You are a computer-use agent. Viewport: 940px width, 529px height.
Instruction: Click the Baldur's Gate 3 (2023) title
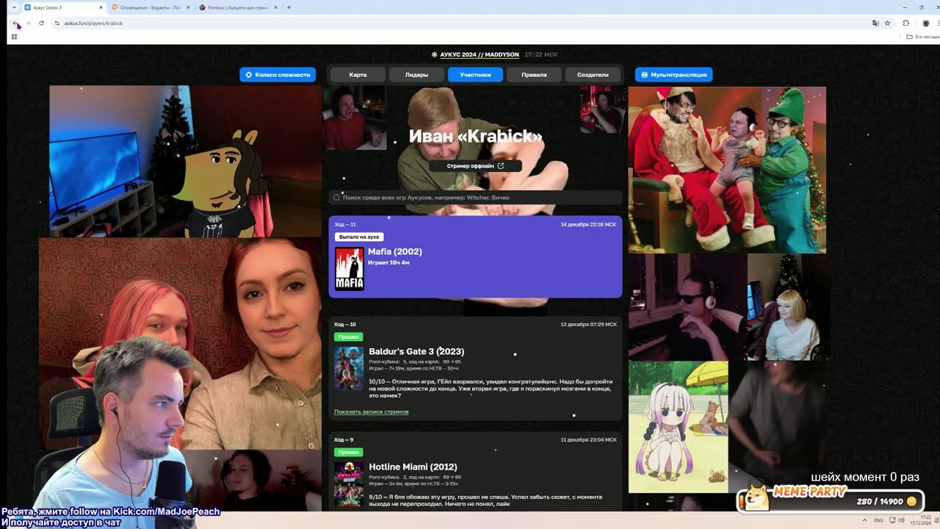coord(416,351)
